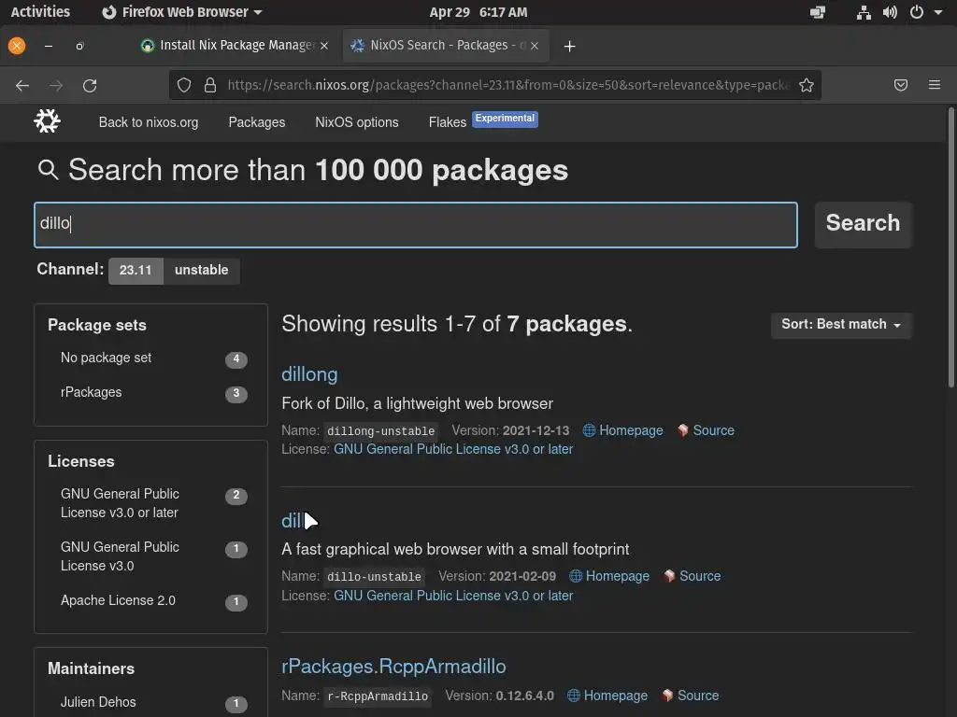957x717 pixels.
Task: Click the volume speaker icon
Action: [x=890, y=12]
